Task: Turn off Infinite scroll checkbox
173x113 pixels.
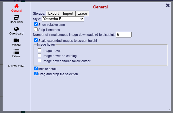Action: [x=36, y=68]
